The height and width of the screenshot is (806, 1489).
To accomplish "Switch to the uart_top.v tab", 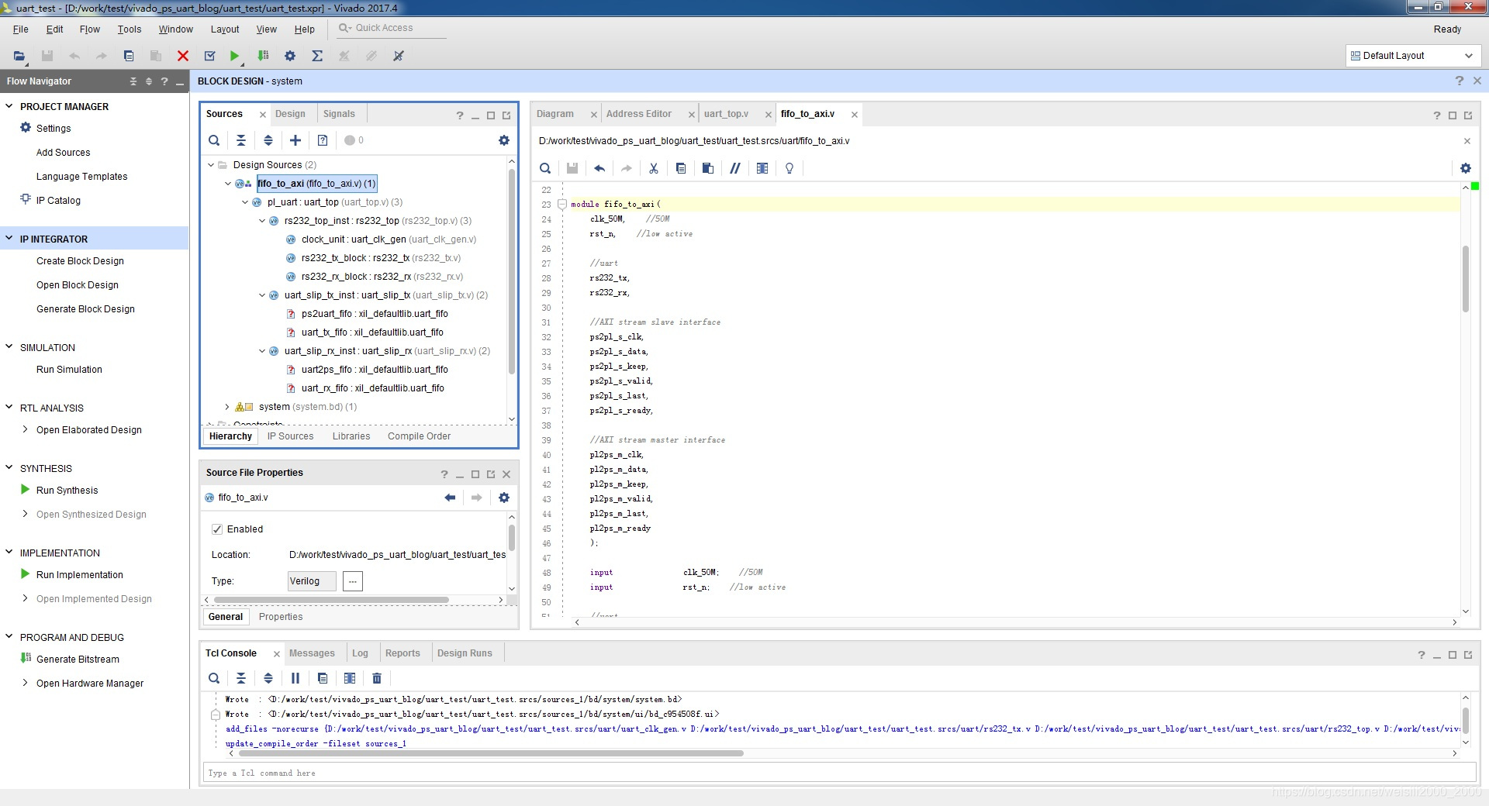I will (x=726, y=114).
